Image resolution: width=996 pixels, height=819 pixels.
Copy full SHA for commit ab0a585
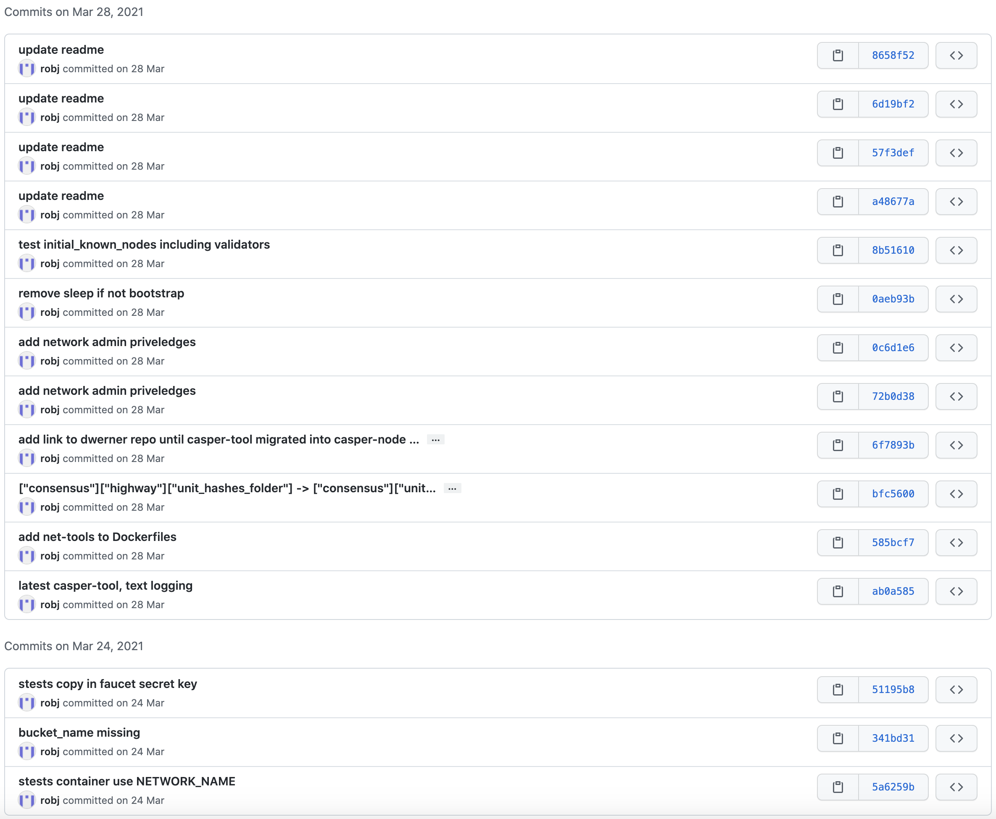[x=838, y=591]
